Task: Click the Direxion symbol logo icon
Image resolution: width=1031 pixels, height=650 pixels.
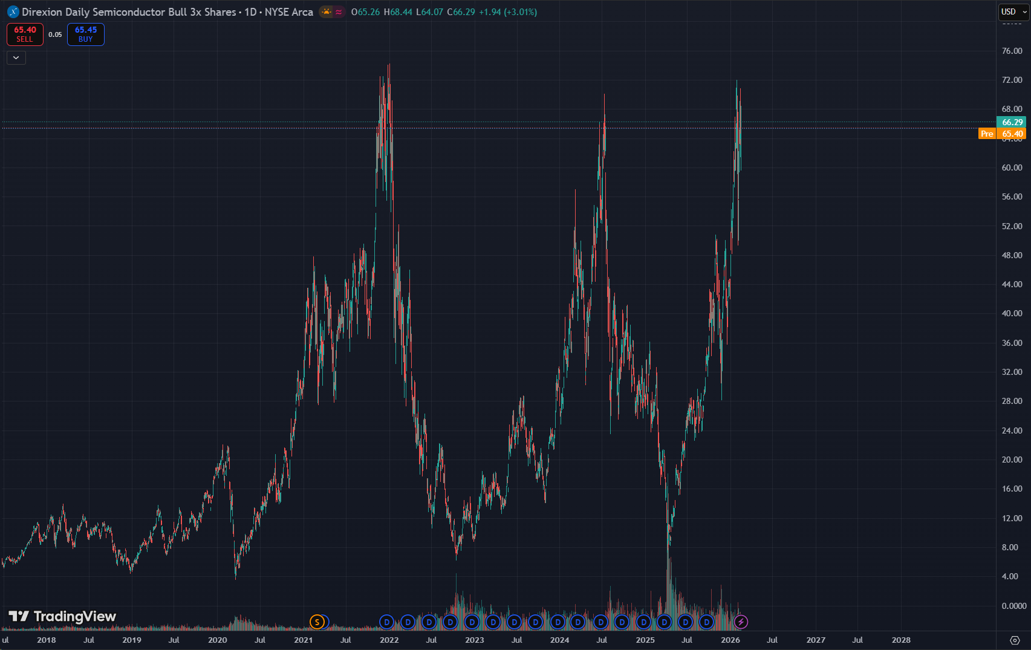Action: [13, 12]
